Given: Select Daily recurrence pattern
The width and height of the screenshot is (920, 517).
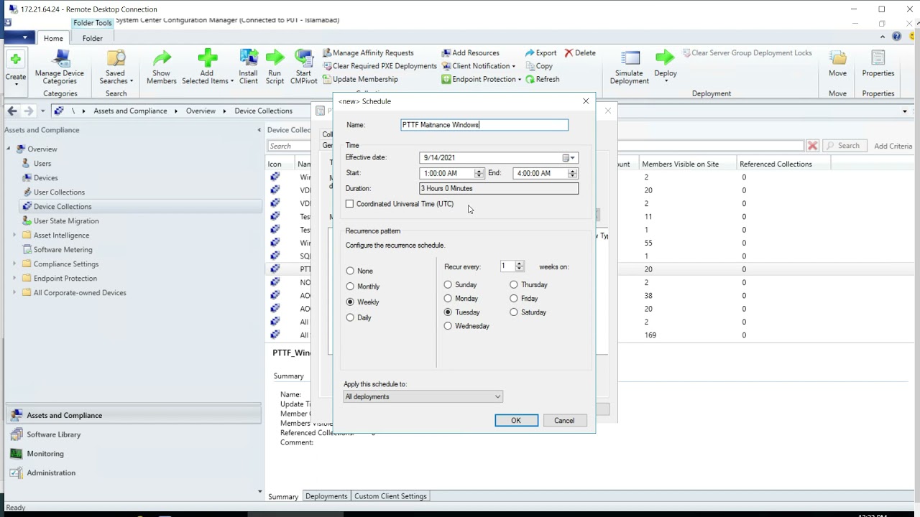Looking at the screenshot, I should (351, 317).
